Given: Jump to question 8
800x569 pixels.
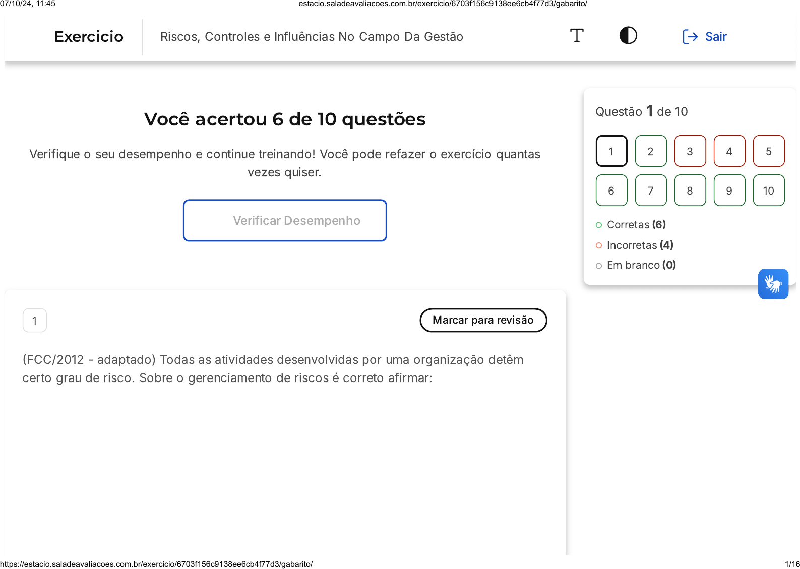Looking at the screenshot, I should [690, 191].
